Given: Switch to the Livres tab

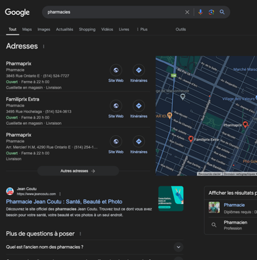Looking at the screenshot, I should tap(124, 30).
